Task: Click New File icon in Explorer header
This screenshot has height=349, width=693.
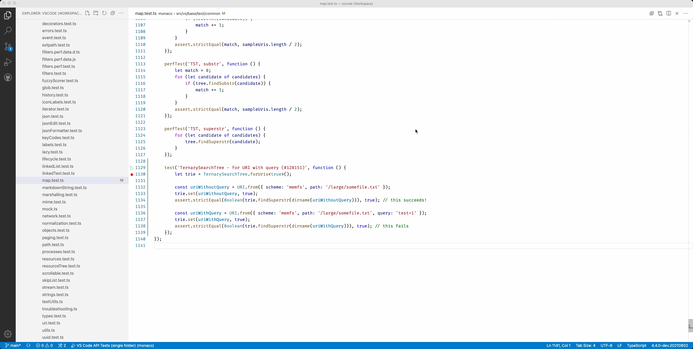Action: point(87,13)
